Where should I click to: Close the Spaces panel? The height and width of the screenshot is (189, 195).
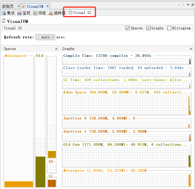[x=56, y=49]
